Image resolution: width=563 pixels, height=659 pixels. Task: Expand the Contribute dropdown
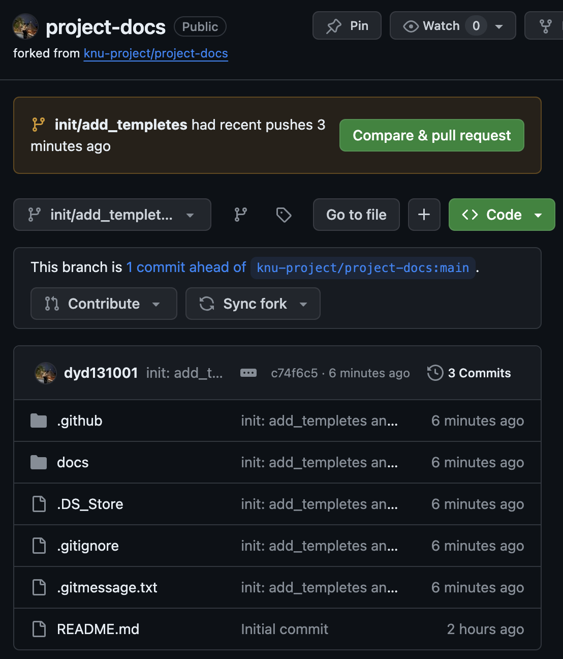[x=104, y=304]
